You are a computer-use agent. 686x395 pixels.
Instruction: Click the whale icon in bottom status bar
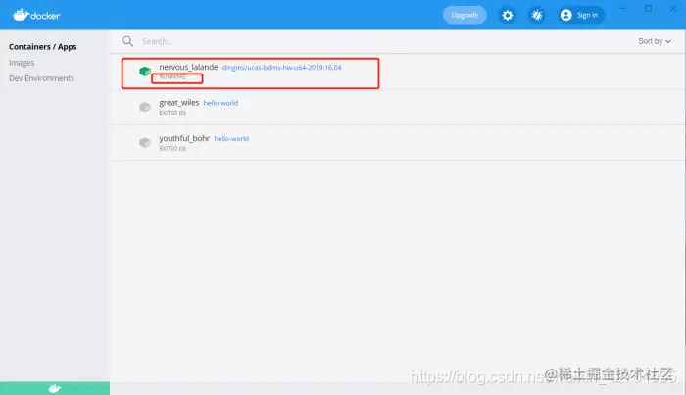coord(55,388)
